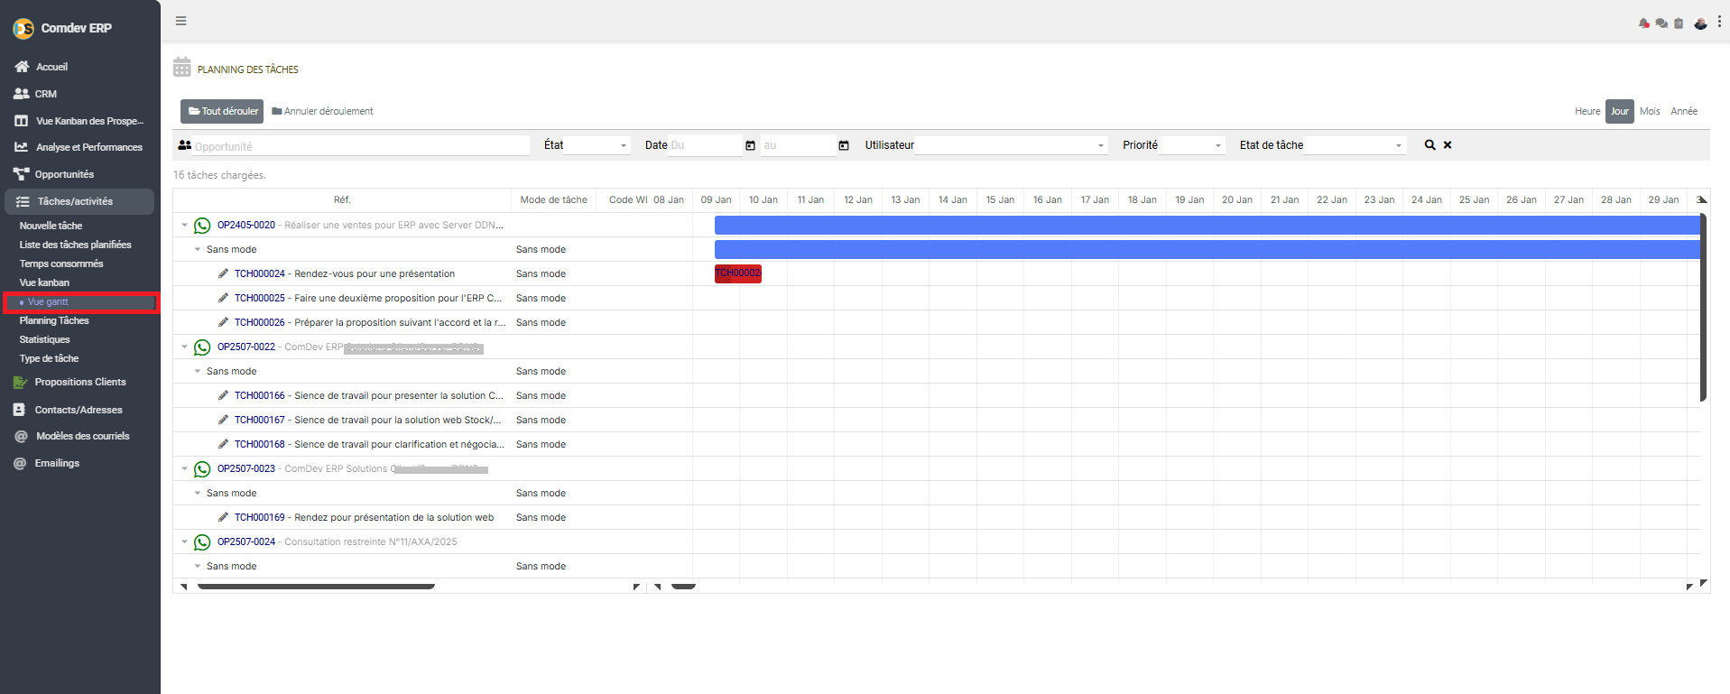Collapse the OP2507-0022 opportunity row
Screen dimensions: 1730x694
(184, 347)
